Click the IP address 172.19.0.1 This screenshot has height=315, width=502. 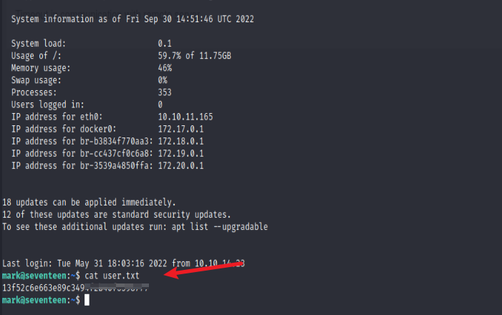180,153
